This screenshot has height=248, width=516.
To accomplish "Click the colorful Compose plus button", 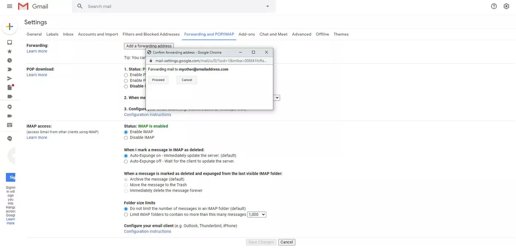I will coord(9,26).
